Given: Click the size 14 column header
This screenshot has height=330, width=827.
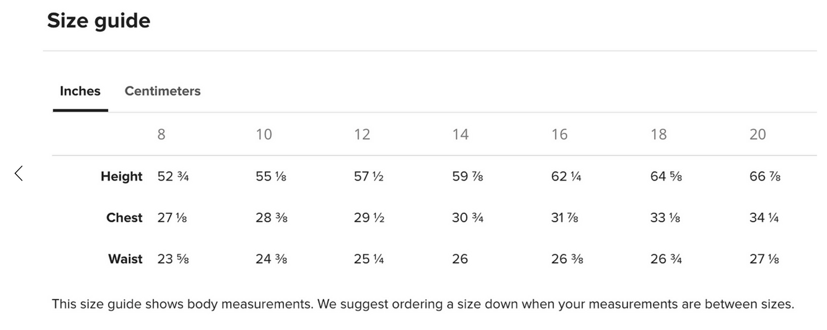Looking at the screenshot, I should (x=461, y=134).
